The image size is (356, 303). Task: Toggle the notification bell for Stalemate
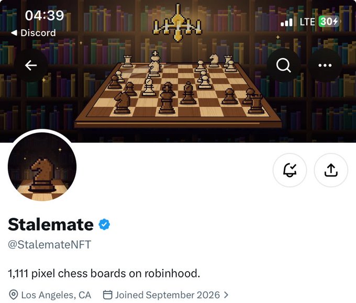point(290,170)
